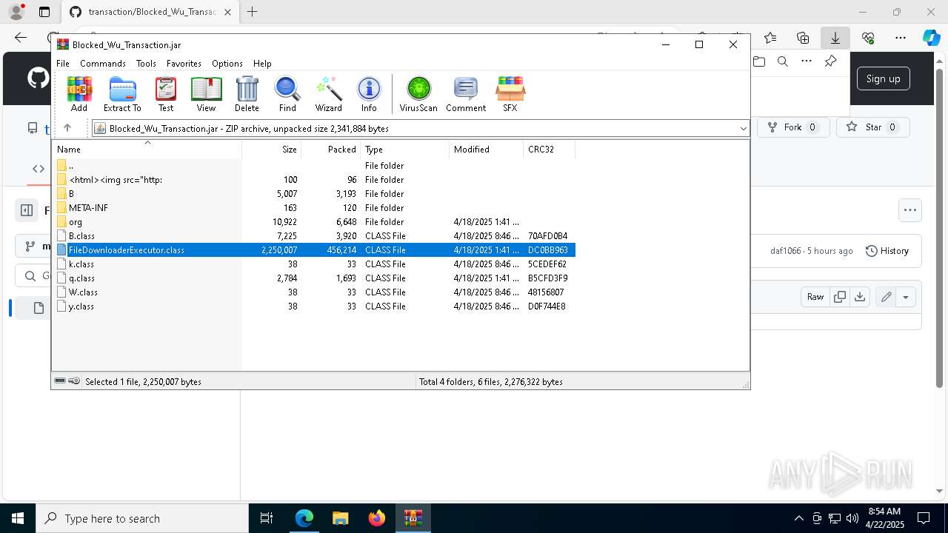Select the B.class file
Viewport: 948px width, 533px height.
tap(314, 236)
